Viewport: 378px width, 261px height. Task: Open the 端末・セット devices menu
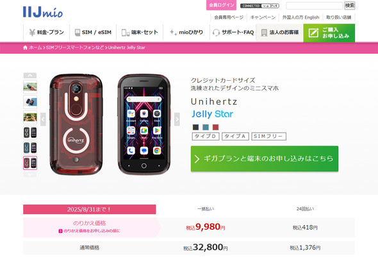click(x=140, y=32)
